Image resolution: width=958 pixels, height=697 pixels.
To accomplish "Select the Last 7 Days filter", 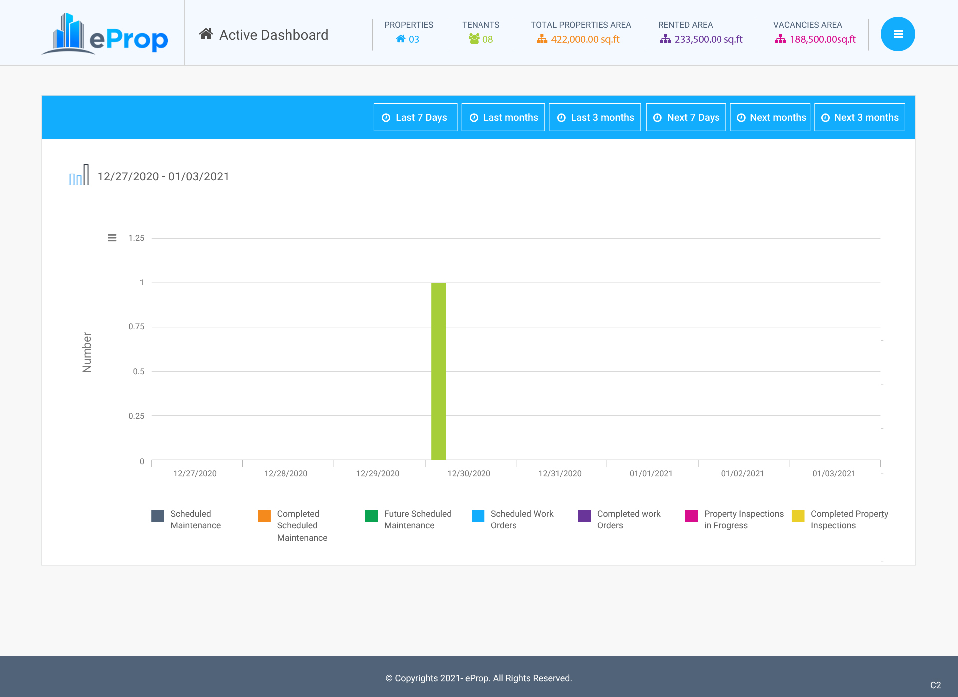I will coord(415,117).
